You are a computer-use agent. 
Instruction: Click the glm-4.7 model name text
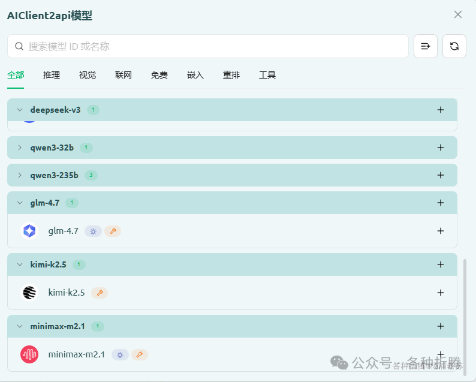64,231
